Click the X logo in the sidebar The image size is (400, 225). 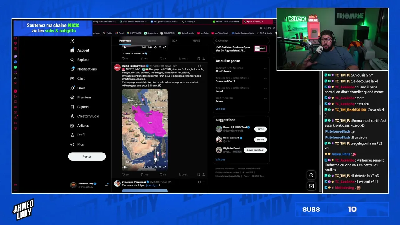(x=72, y=41)
